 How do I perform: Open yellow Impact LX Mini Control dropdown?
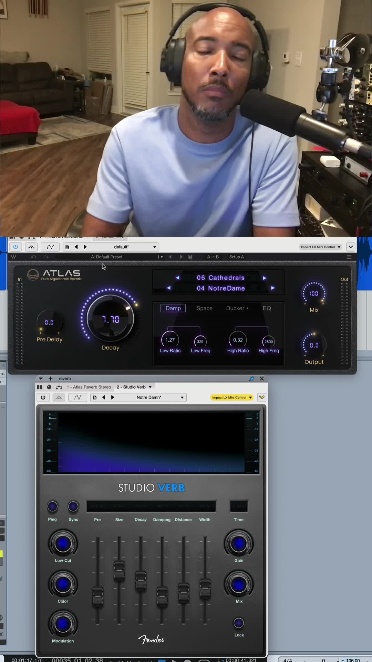click(x=232, y=398)
